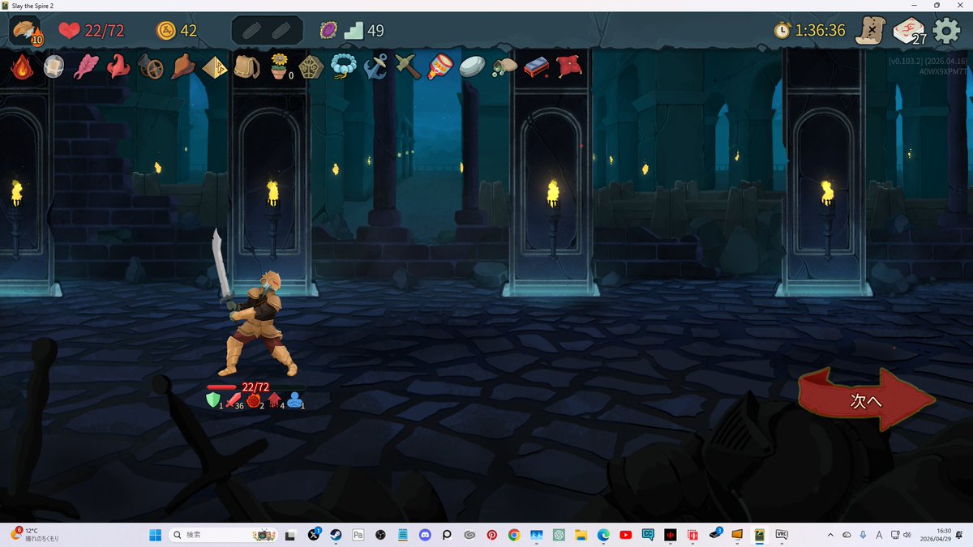
Task: Expand the system tray hidden icons chevron
Action: [x=830, y=535]
